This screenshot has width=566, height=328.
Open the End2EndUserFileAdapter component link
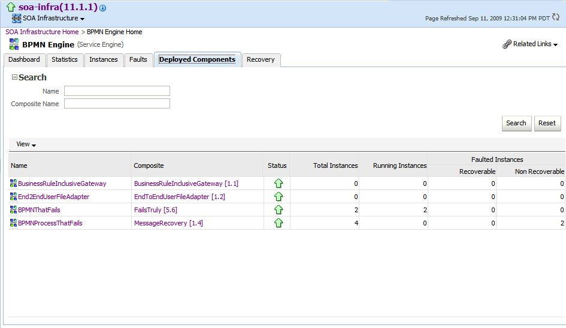click(x=53, y=197)
